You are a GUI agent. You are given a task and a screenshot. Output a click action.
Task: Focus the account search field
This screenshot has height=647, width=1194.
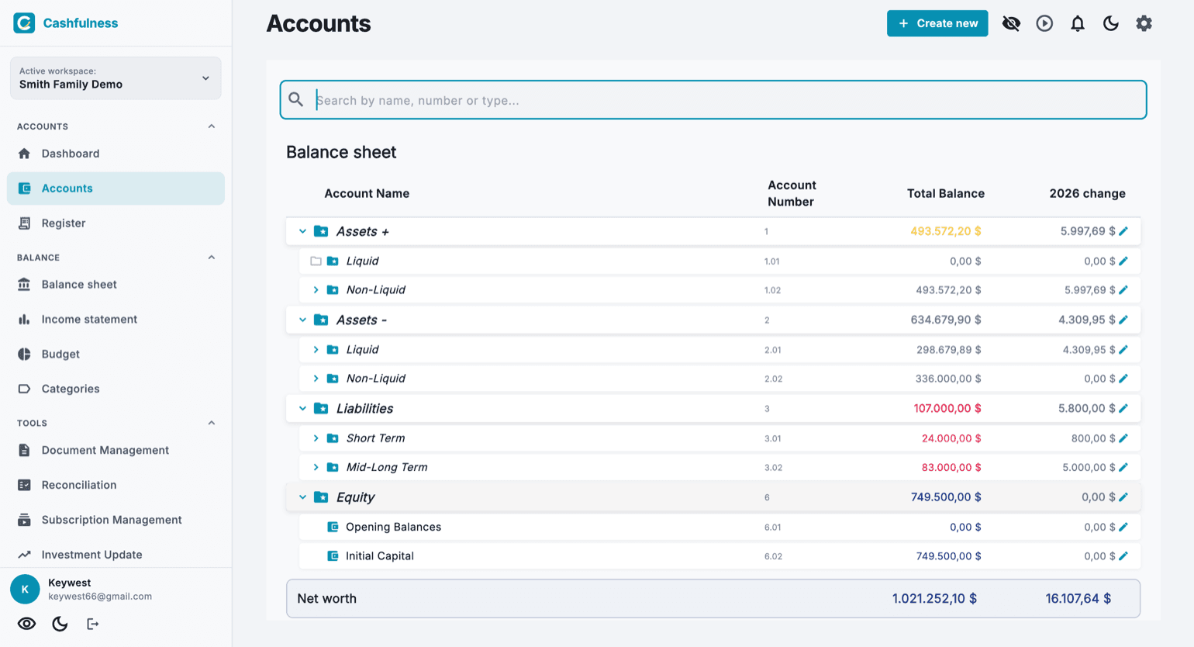point(713,100)
